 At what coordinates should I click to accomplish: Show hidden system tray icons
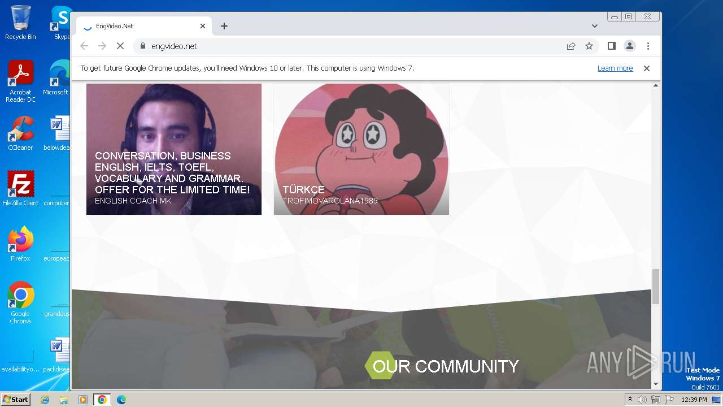[x=630, y=400]
